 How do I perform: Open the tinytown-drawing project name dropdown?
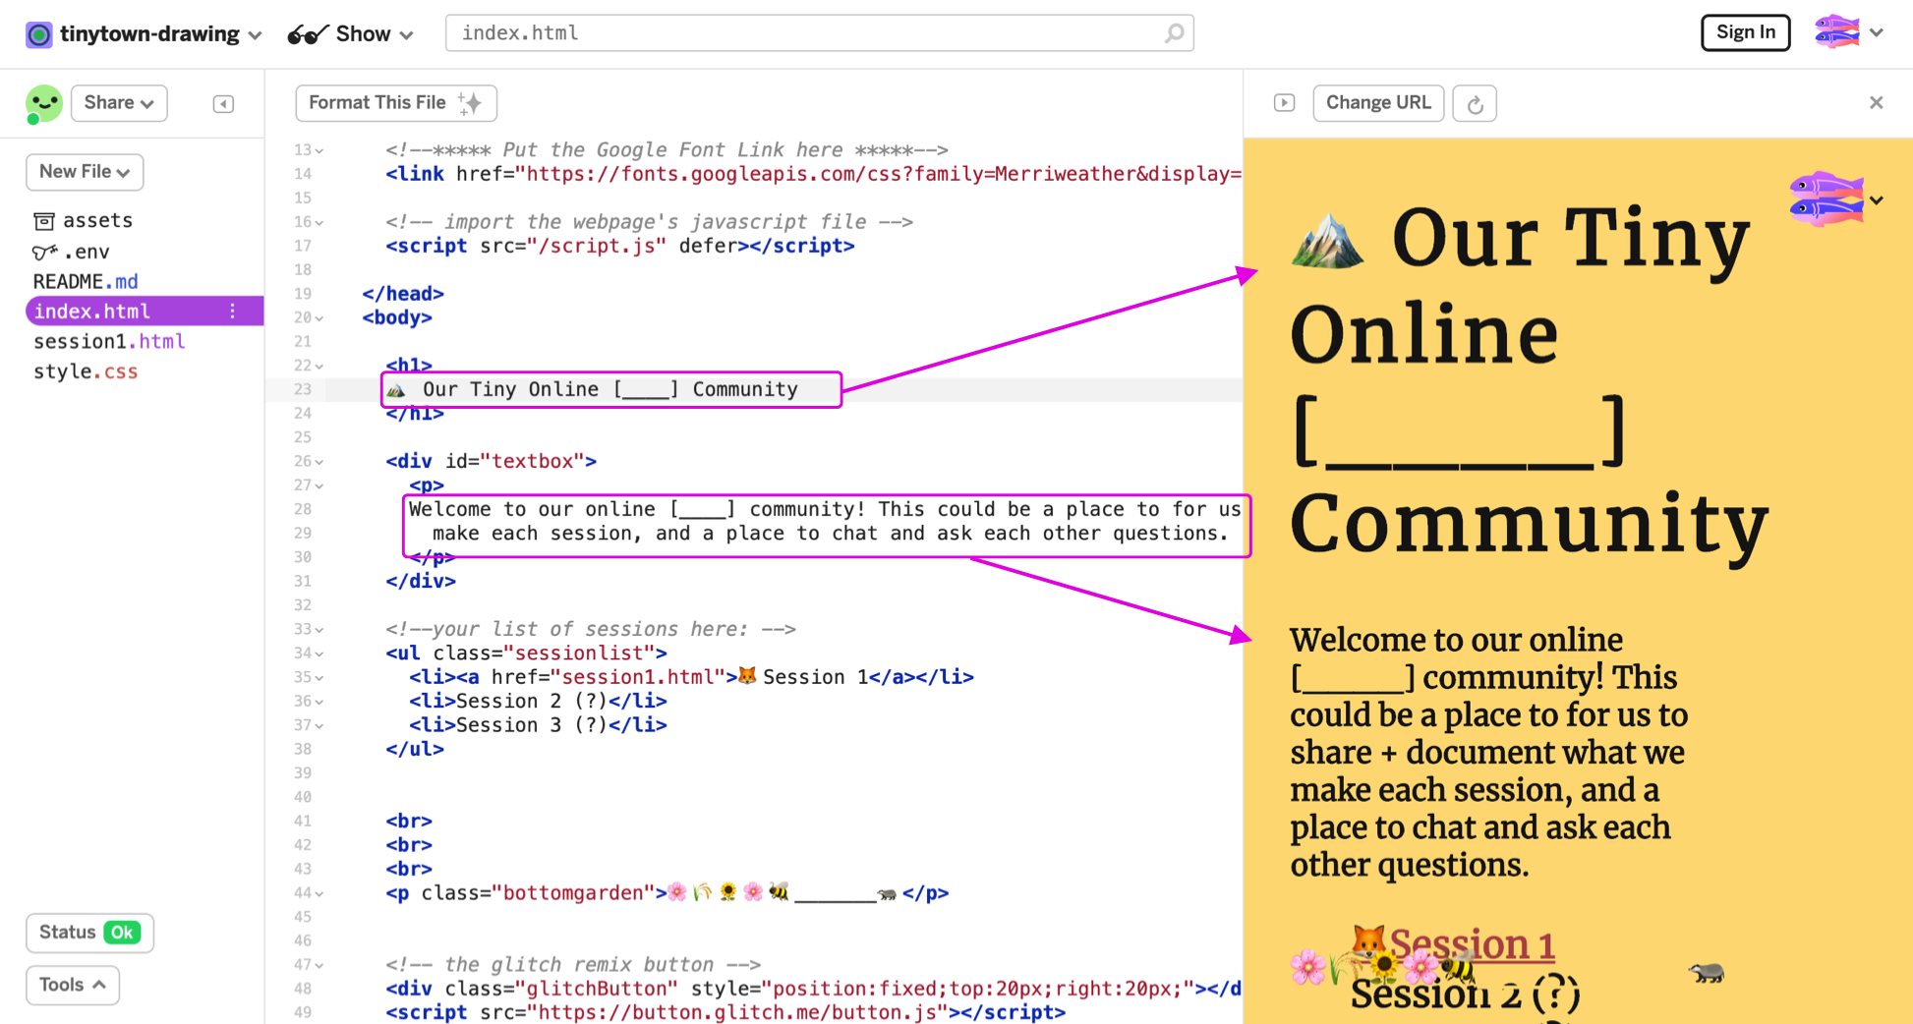pos(160,34)
